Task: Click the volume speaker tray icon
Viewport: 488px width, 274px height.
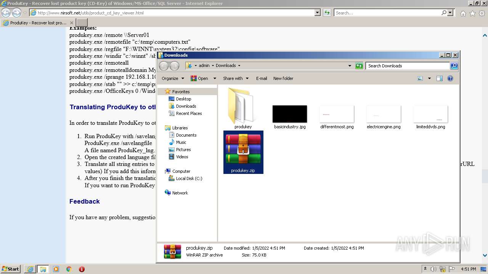Action: click(x=433, y=269)
